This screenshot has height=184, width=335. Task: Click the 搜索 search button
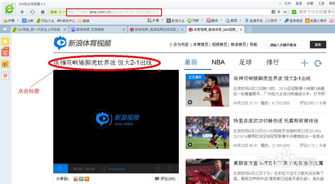click(318, 45)
